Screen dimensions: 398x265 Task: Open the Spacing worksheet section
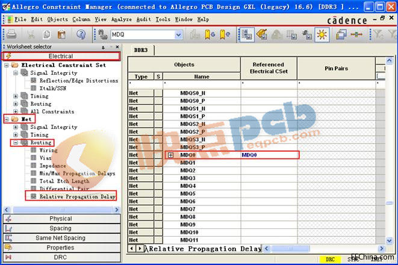click(x=61, y=228)
